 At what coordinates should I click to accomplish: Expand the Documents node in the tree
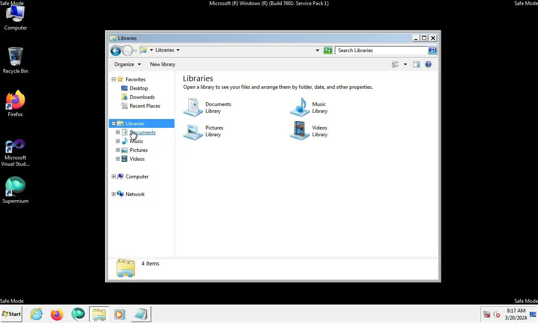coord(118,132)
